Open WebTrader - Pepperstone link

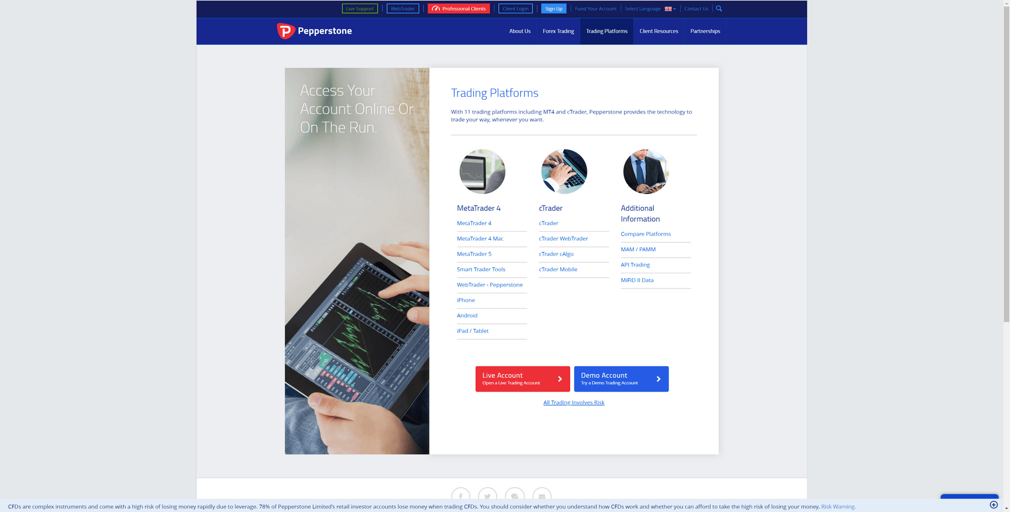click(x=490, y=285)
